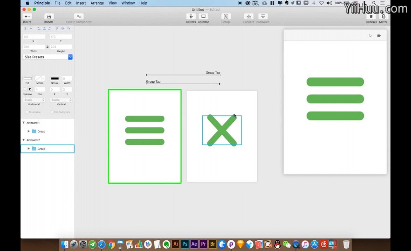Click the Insert layer button

coord(27,16)
